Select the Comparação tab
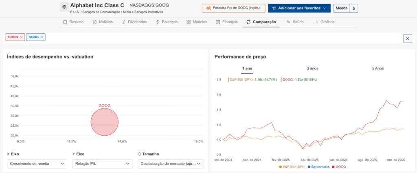Viewport: 417px width, 173px height. tap(261, 22)
